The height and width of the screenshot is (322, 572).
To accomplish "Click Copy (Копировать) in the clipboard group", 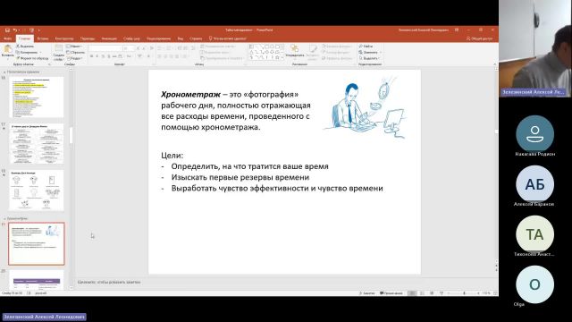I will [x=27, y=52].
